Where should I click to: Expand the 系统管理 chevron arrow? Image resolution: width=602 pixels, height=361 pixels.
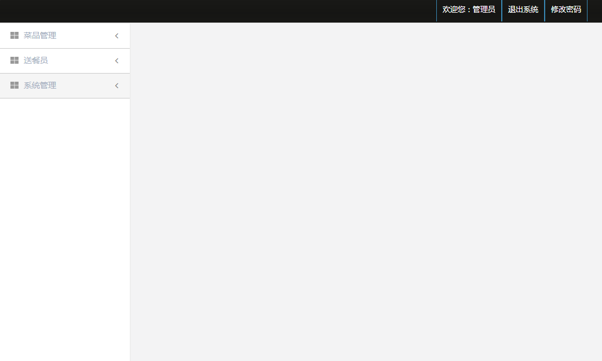click(x=116, y=86)
